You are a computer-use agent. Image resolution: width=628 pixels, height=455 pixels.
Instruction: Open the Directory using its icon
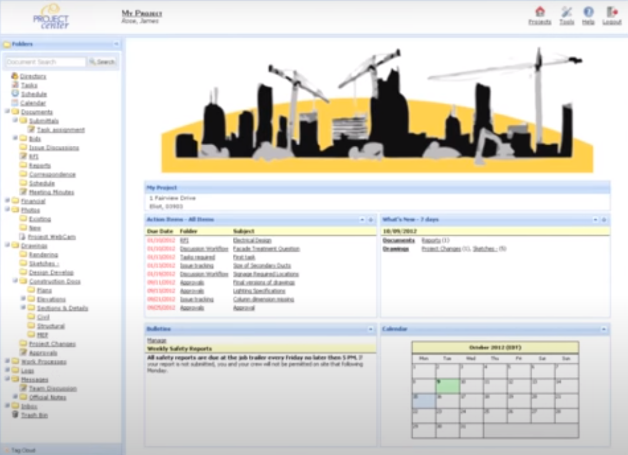pyautogui.click(x=15, y=76)
